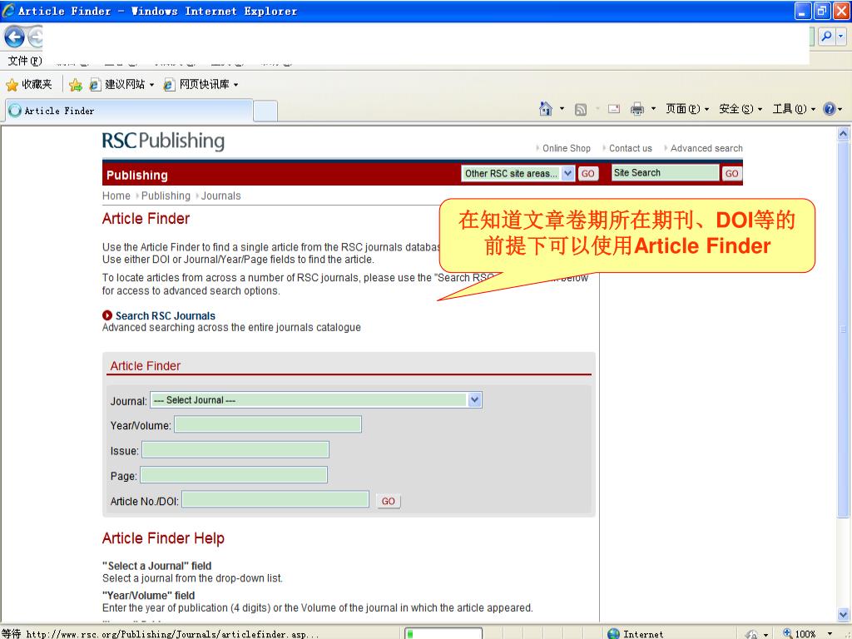Open the 网页快讯库 web slice gallery
This screenshot has width=852, height=639.
click(201, 84)
